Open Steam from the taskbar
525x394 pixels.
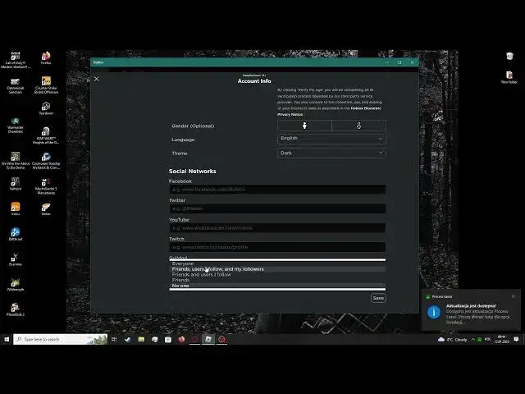click(128, 339)
